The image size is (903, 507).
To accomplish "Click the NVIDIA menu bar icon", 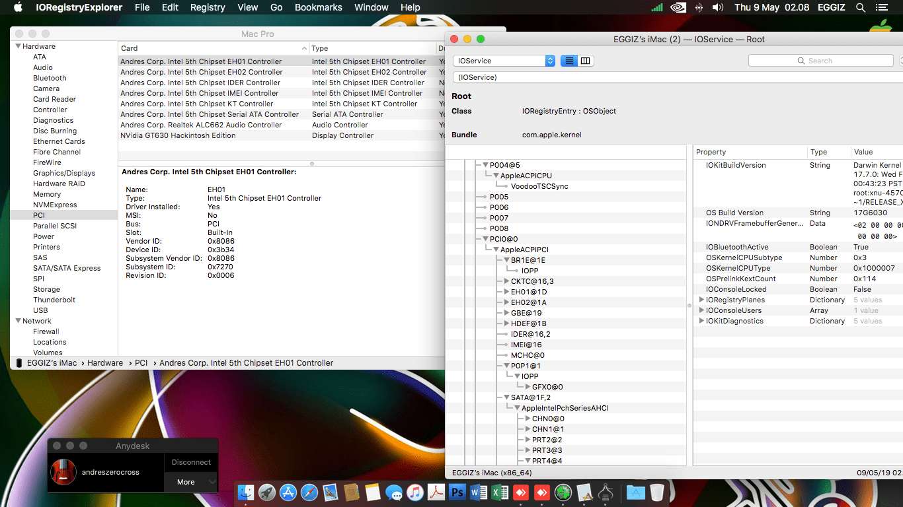I will pos(678,8).
